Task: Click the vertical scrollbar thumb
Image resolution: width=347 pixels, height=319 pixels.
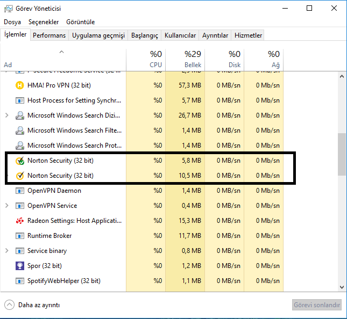Action: point(342,154)
